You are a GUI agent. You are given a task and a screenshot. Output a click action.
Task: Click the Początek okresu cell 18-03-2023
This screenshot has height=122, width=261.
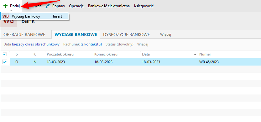[x=56, y=62]
